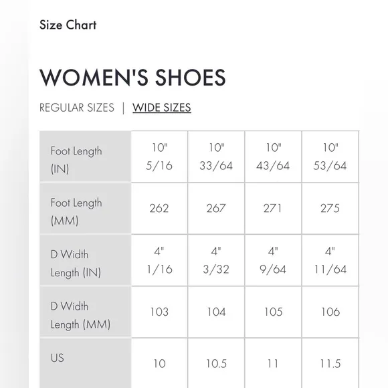This screenshot has height=388, width=388.
Task: Choose US size 10.5 cell
Action: pos(216,363)
